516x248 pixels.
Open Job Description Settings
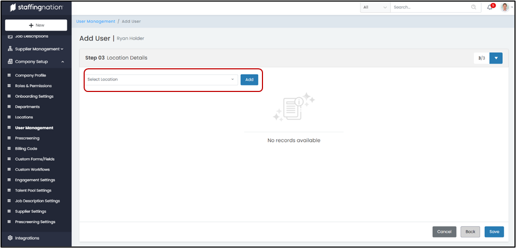[x=37, y=201]
